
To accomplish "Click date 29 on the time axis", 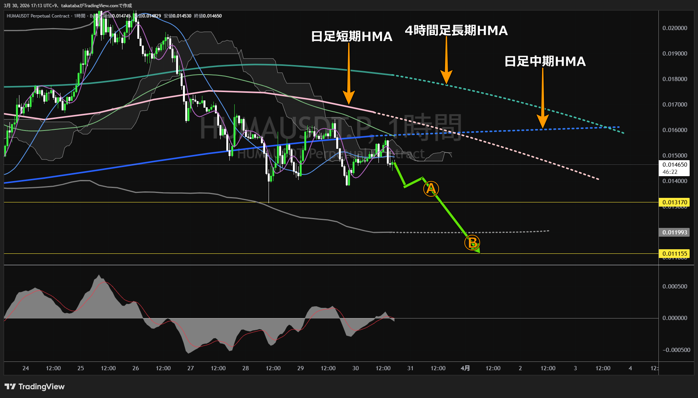I will point(301,368).
